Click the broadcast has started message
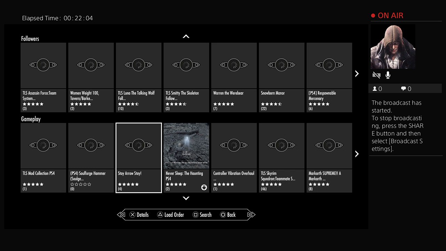446x251 pixels. (398, 125)
